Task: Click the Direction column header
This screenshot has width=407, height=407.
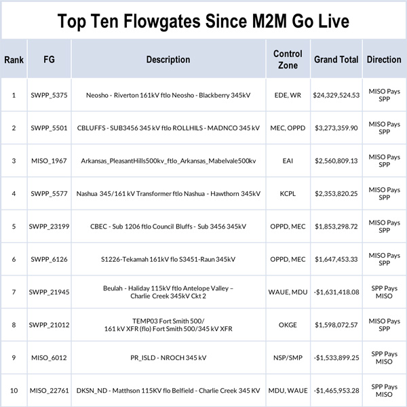Action: click(384, 60)
